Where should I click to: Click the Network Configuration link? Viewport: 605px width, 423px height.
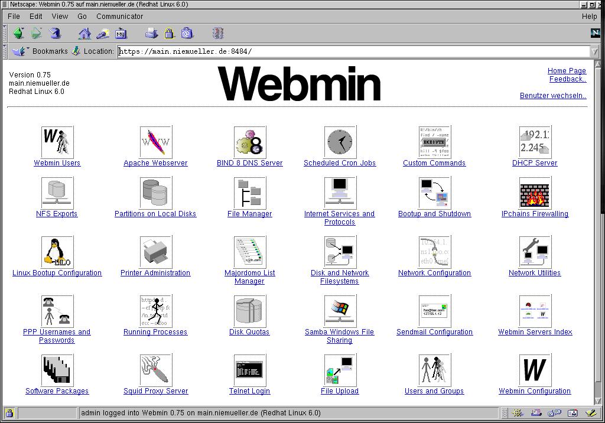click(434, 272)
